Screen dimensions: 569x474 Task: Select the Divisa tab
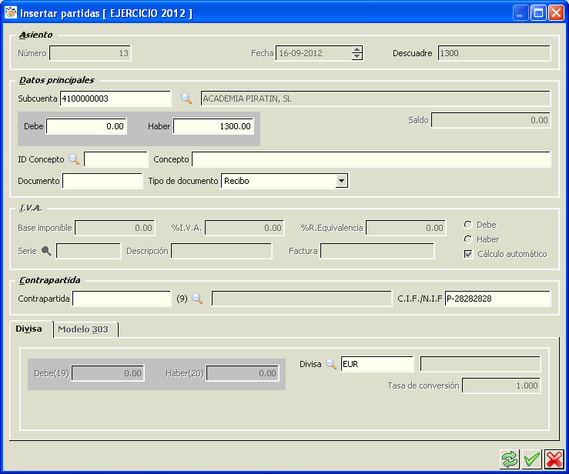[x=32, y=329]
